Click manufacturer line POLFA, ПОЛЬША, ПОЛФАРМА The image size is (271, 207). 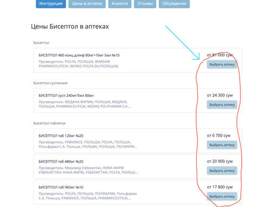coord(88,196)
